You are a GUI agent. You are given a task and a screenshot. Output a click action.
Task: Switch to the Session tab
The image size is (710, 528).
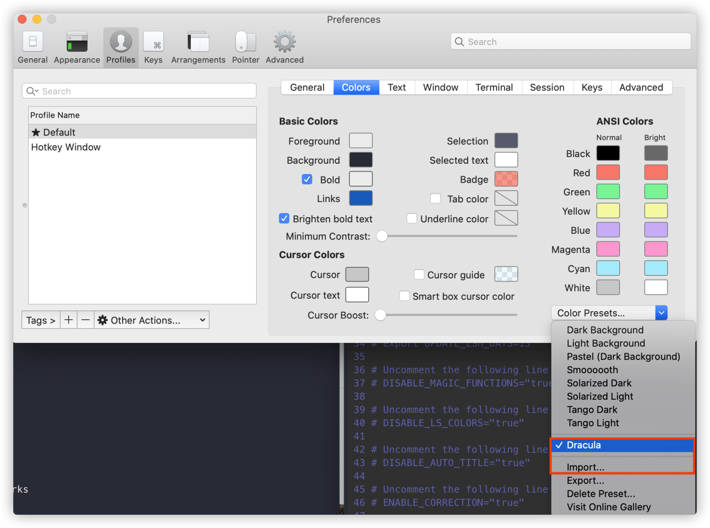(x=547, y=87)
